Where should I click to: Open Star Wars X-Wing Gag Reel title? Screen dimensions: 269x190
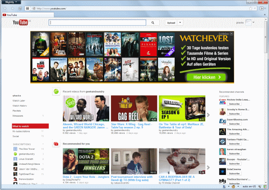tap(131, 126)
